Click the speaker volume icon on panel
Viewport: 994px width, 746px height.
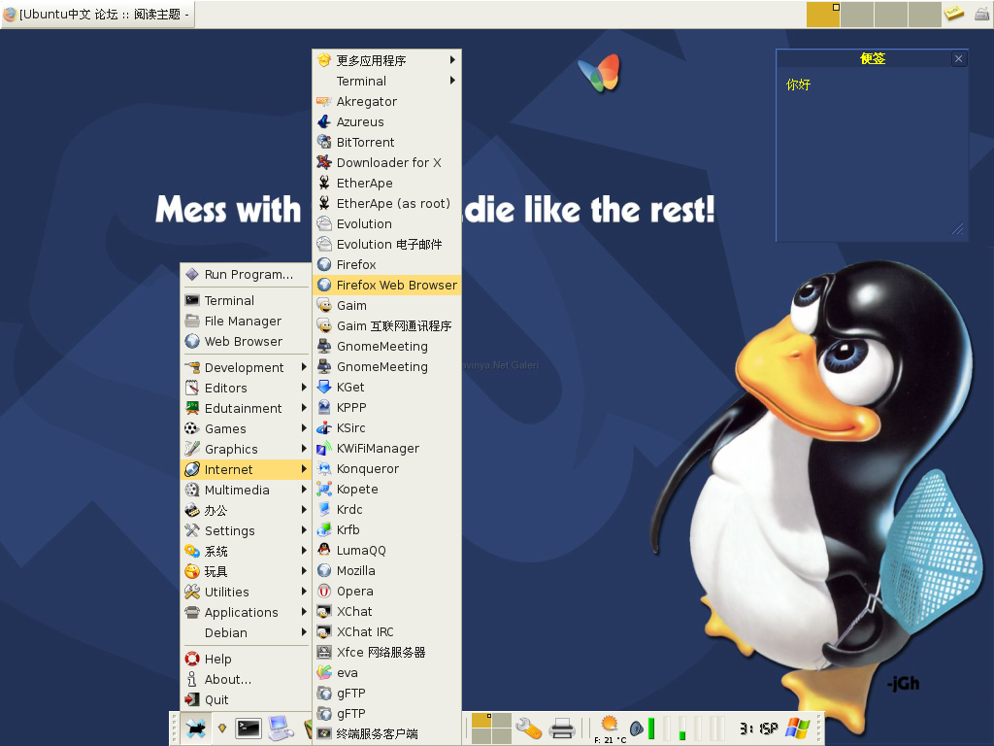coord(637,729)
